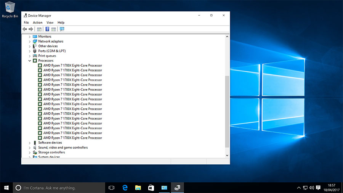Click the volume speaker tray icon
This screenshot has width=343, height=193.
312,188
